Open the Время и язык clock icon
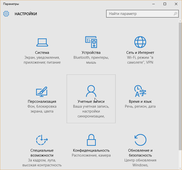Viewport: 182px width, 170px height. 140,91
